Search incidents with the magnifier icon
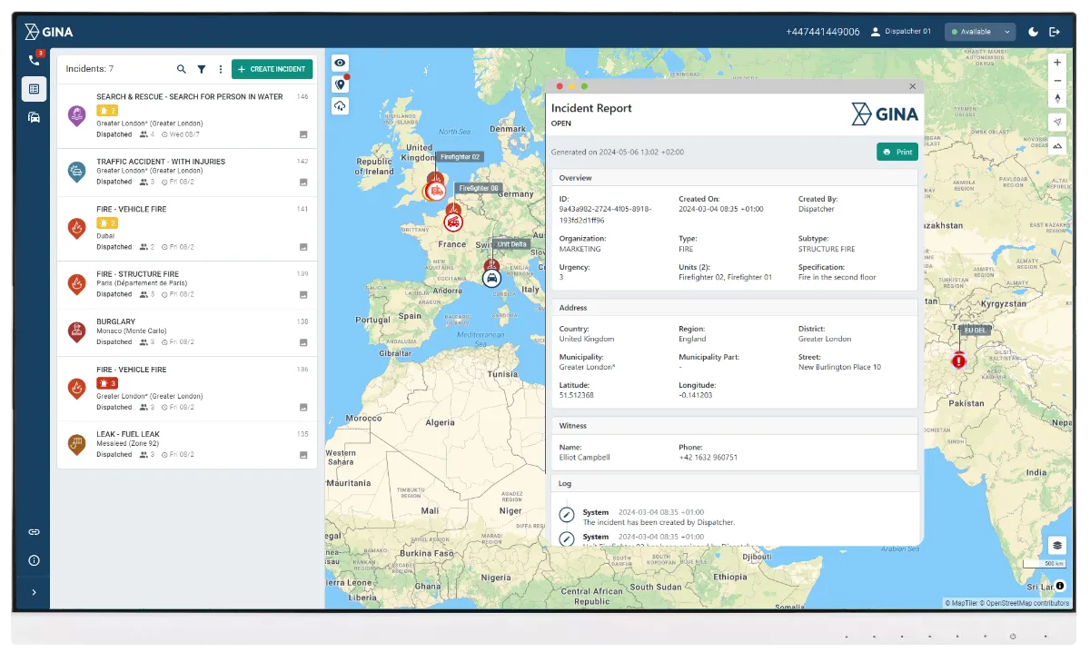1090x652 pixels. (181, 69)
